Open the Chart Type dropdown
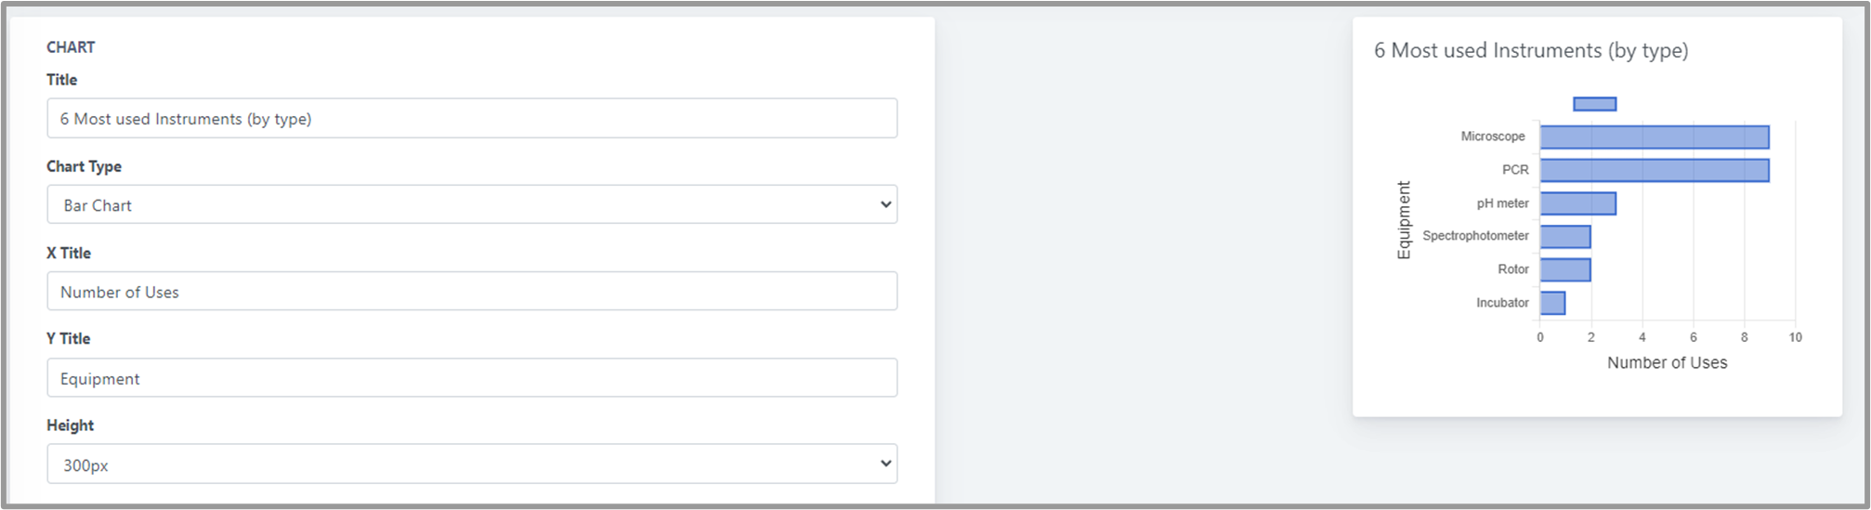The height and width of the screenshot is (510, 1871). [x=471, y=204]
